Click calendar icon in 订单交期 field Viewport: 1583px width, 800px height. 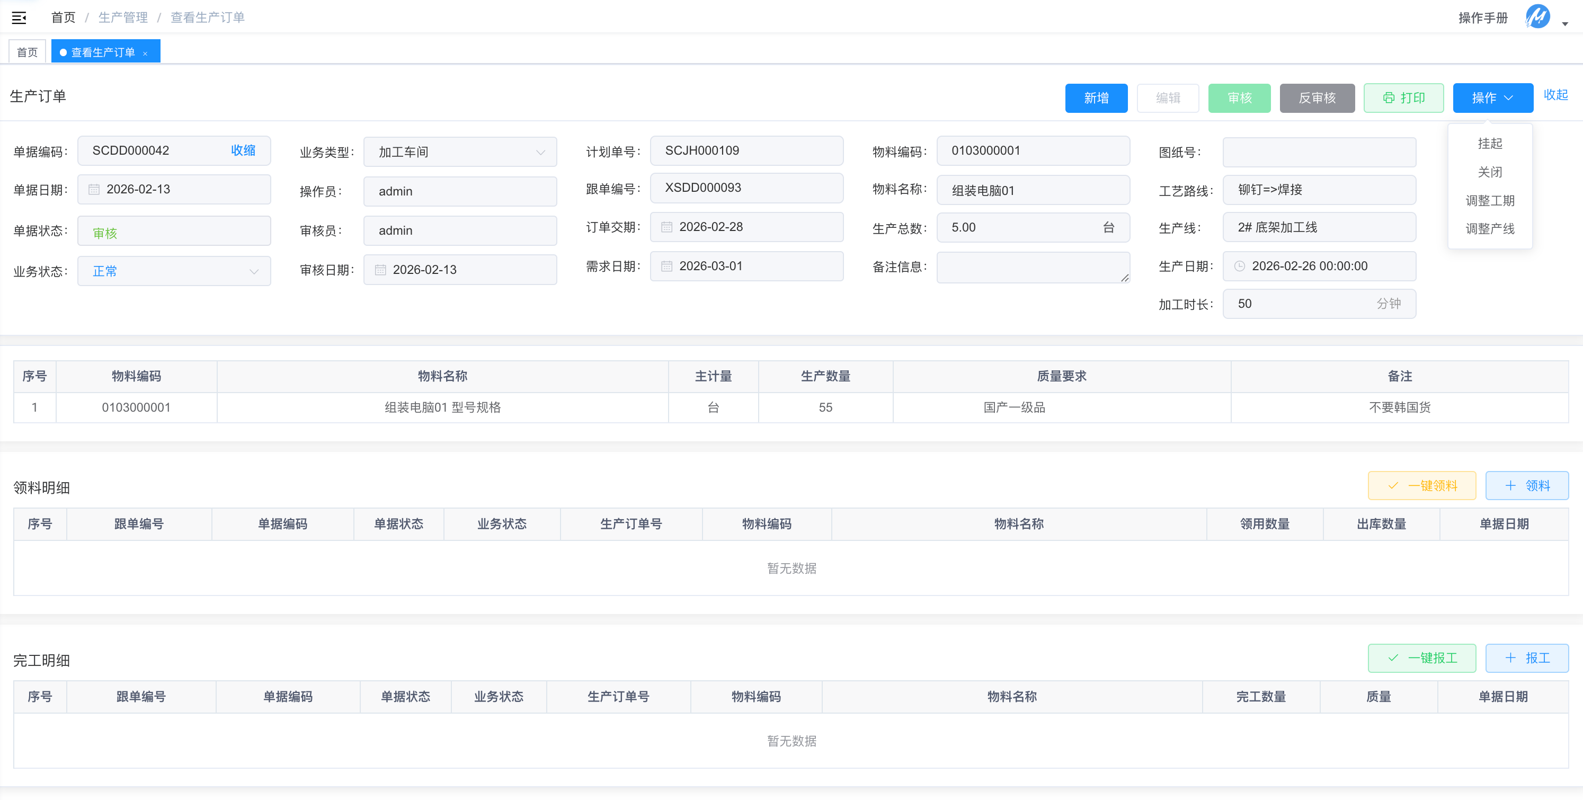(x=667, y=227)
